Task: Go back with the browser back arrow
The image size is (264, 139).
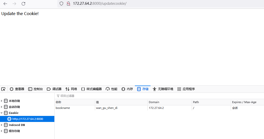Action: tap(5, 4)
